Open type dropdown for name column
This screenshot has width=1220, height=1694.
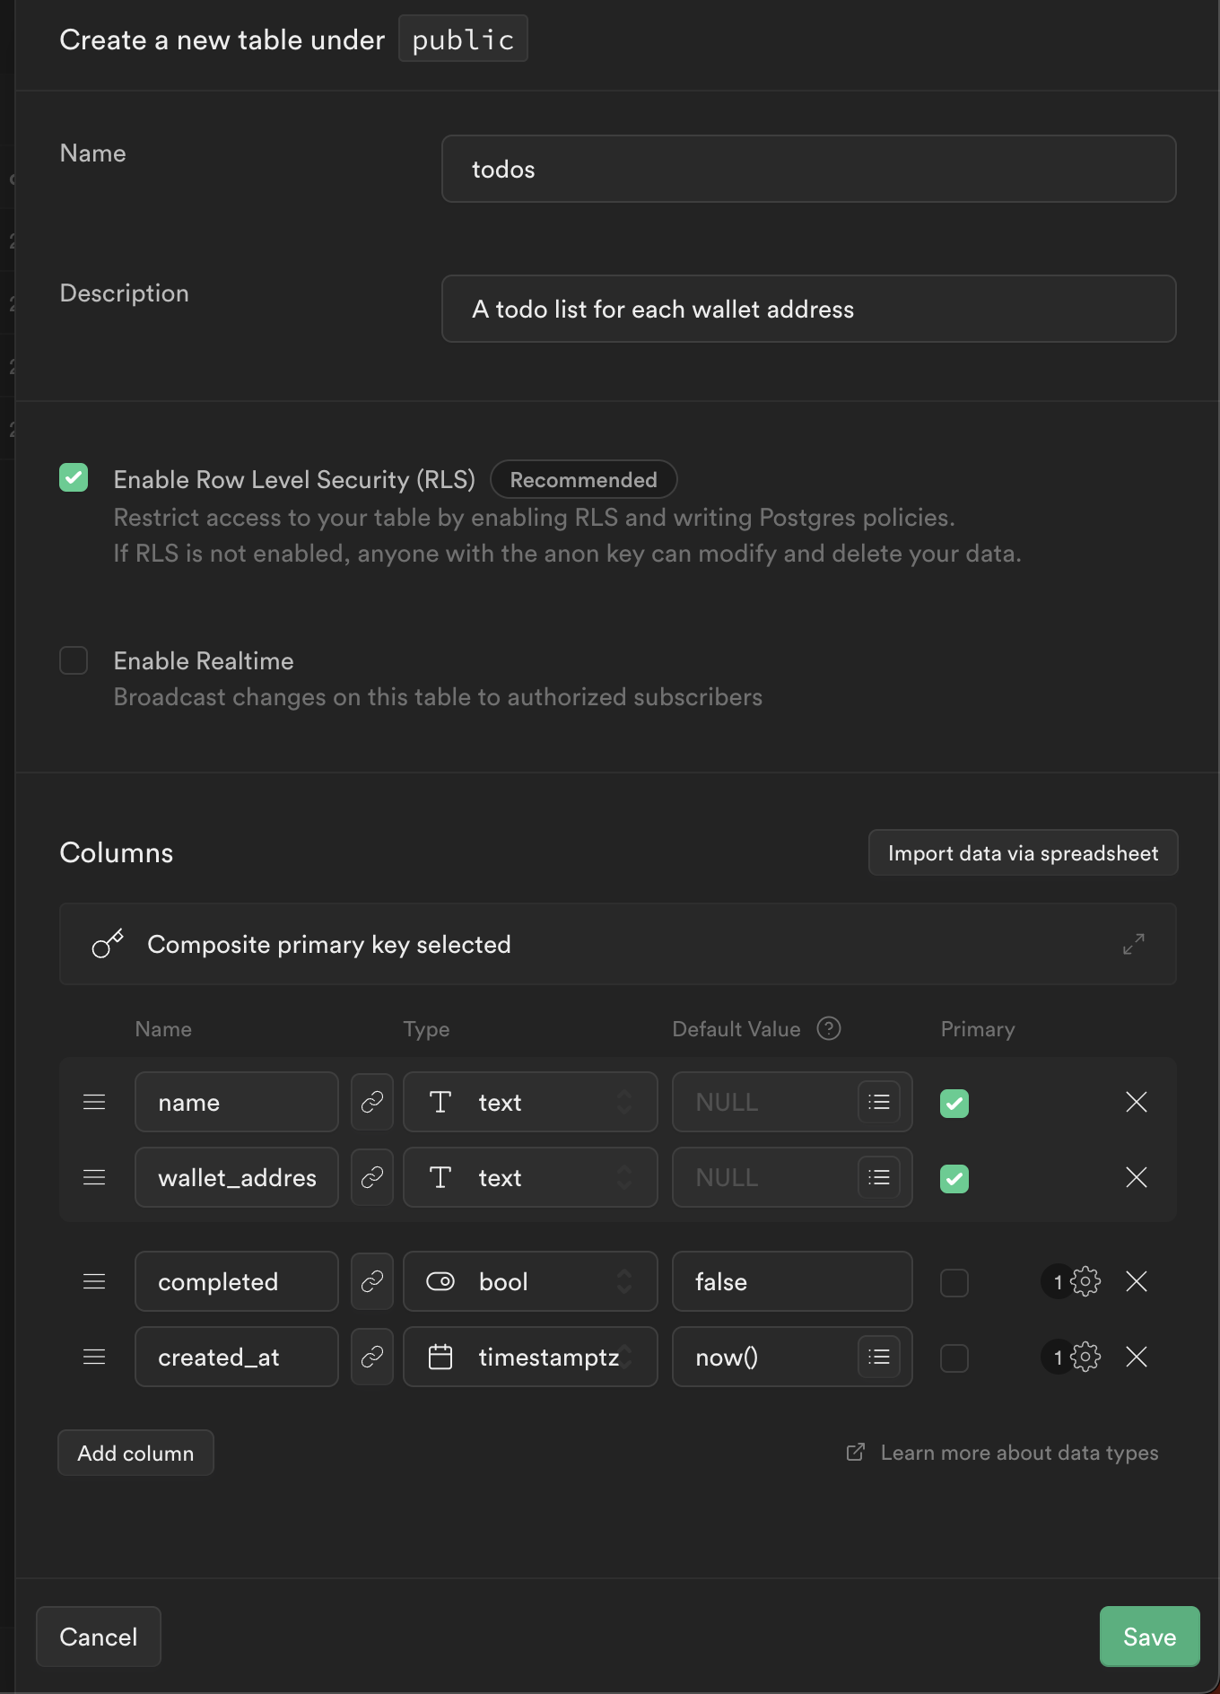coord(530,1102)
